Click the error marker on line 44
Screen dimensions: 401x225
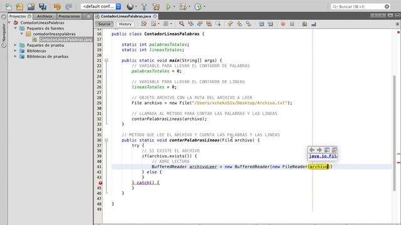[100, 183]
